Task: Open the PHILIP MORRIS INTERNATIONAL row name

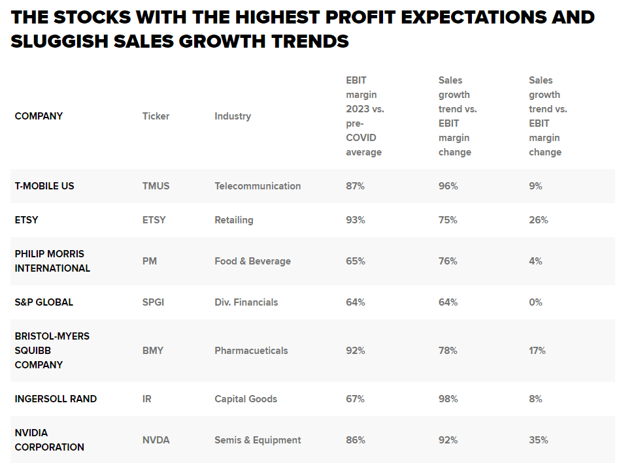Action: coord(52,261)
